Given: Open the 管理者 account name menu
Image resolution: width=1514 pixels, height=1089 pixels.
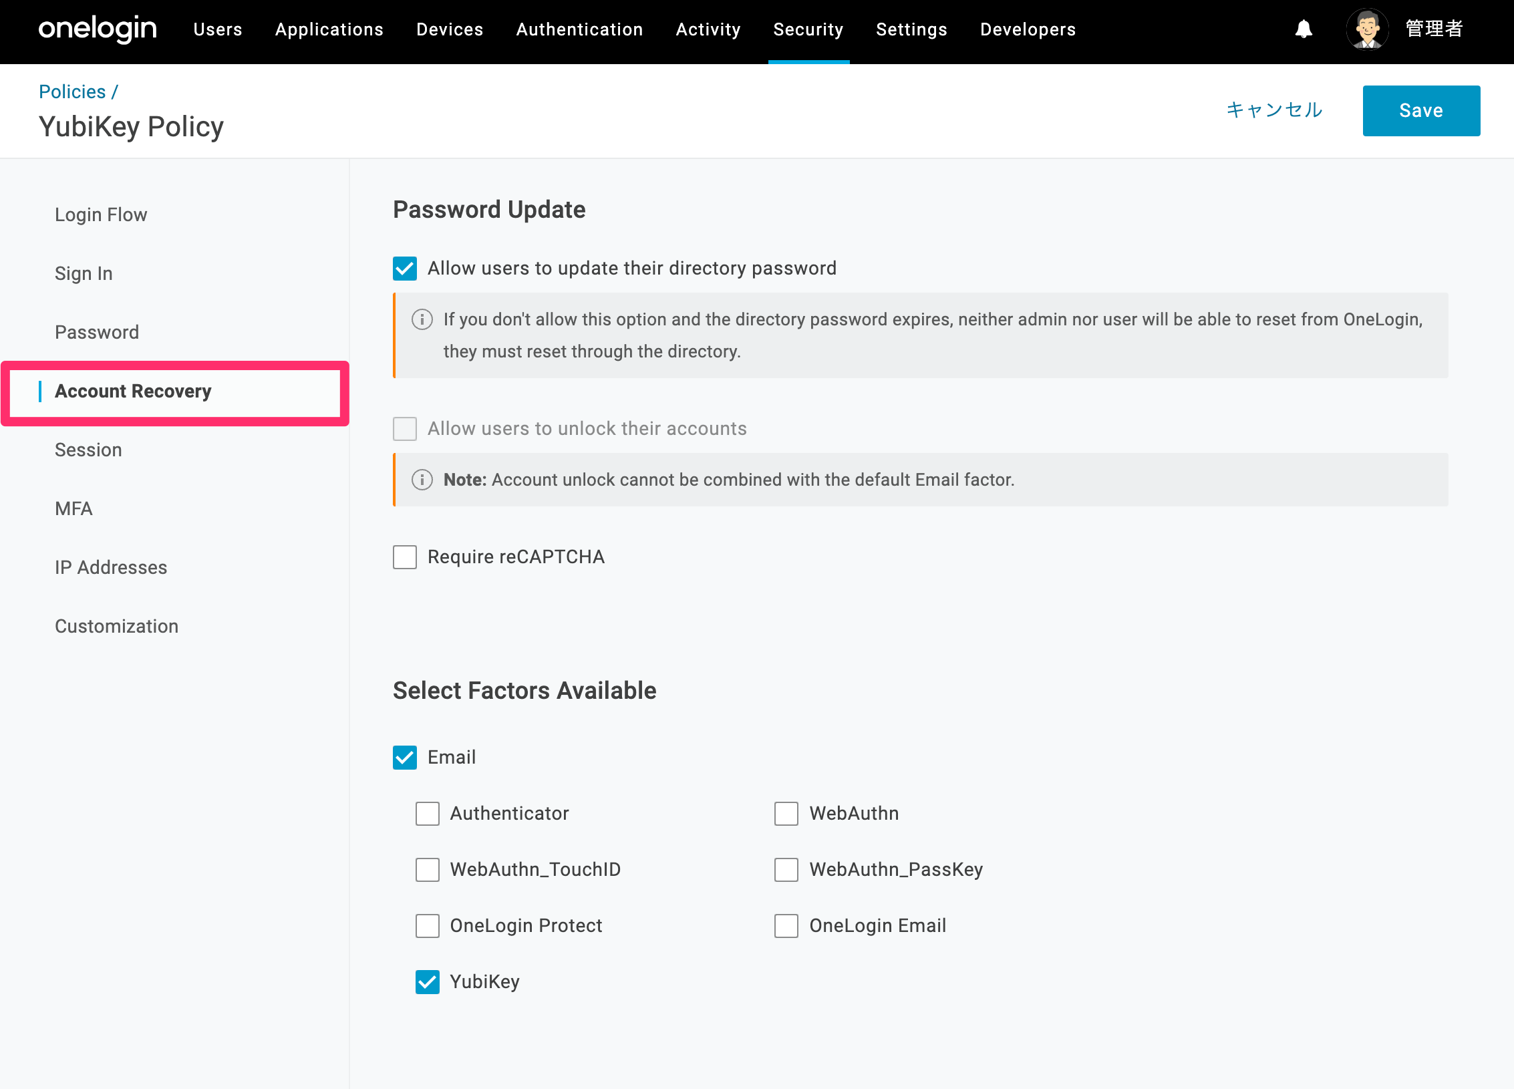Looking at the screenshot, I should pos(1434,29).
